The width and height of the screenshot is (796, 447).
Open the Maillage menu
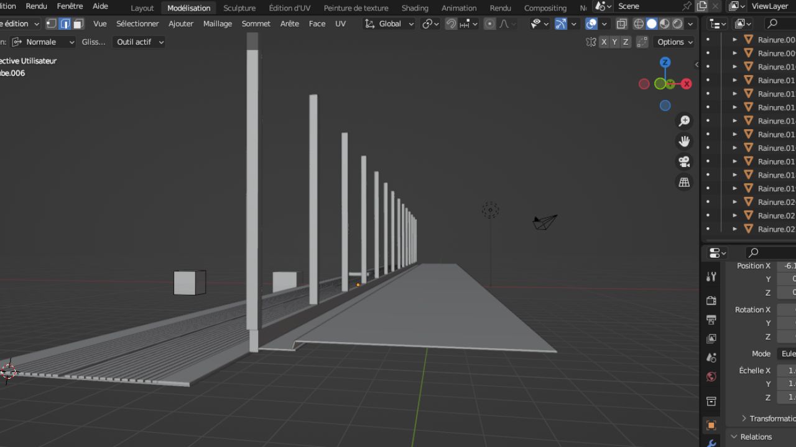pos(218,24)
